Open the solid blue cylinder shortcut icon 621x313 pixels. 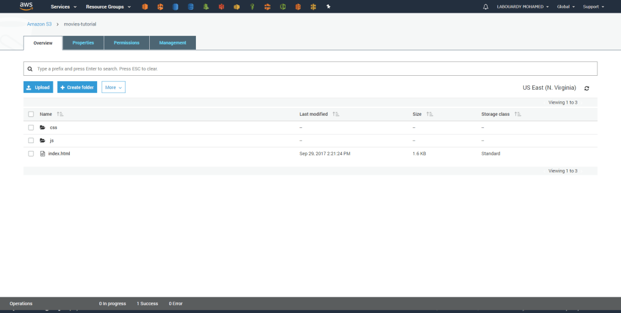point(175,7)
